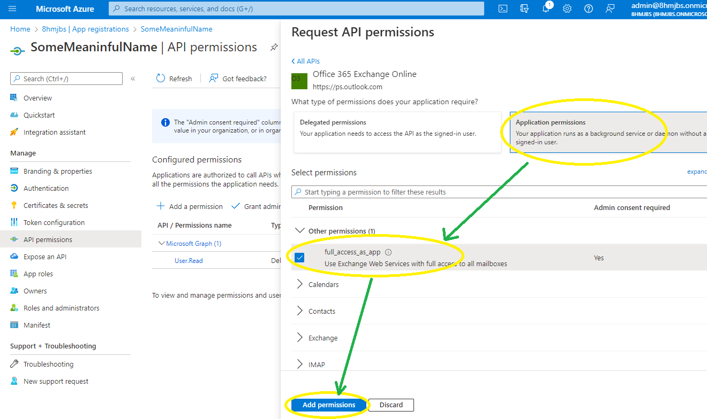
Task: Expand the Calendars permission group
Action: click(x=300, y=284)
